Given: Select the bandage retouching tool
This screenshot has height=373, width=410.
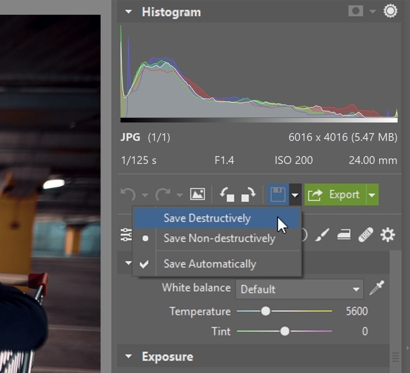Looking at the screenshot, I should 365,234.
